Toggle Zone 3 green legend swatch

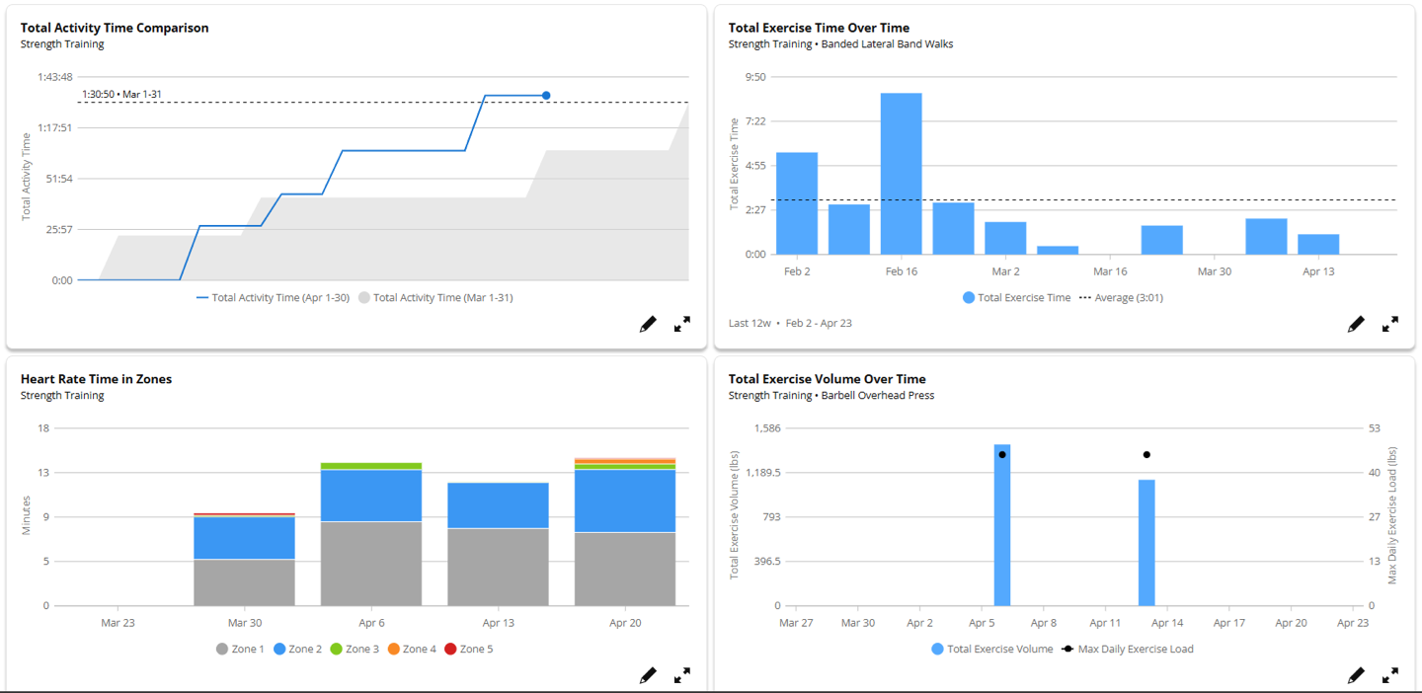337,649
